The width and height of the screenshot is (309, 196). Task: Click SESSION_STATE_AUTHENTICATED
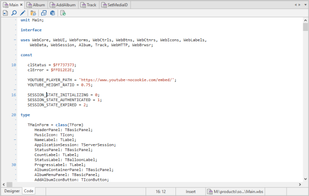pos(59,100)
